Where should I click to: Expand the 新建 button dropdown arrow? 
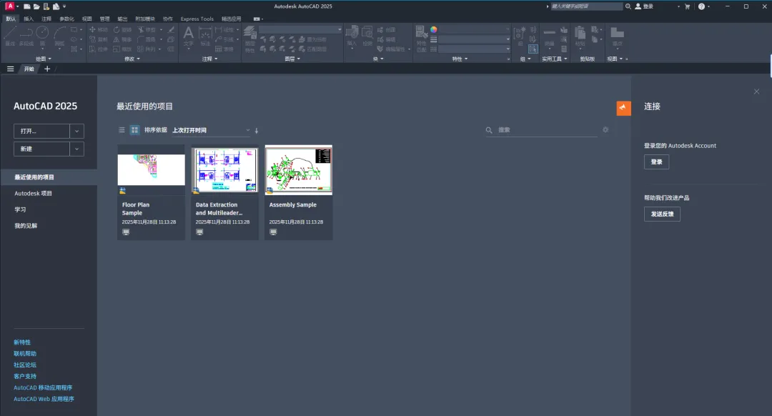coord(76,149)
